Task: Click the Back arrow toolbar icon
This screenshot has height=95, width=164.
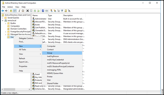Action: point(3,11)
